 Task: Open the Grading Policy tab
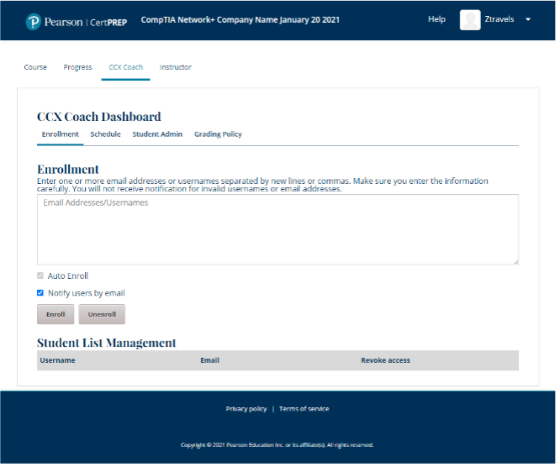click(218, 134)
